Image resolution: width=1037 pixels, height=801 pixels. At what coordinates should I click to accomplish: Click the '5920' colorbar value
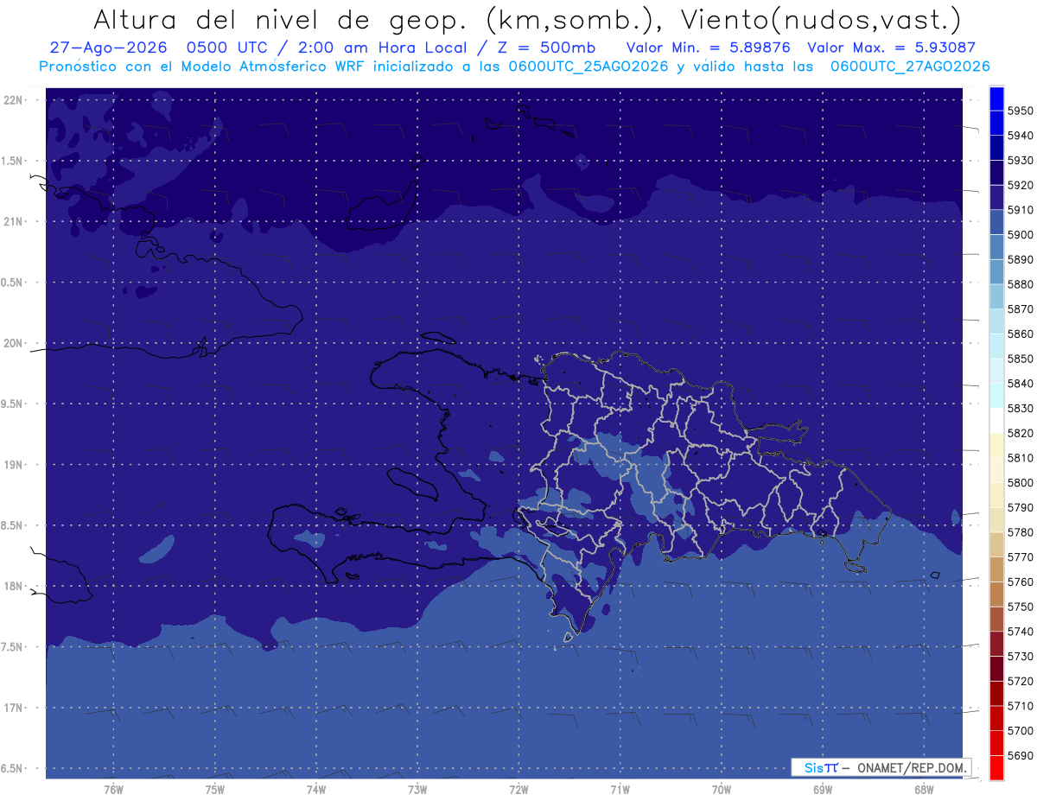click(1020, 185)
